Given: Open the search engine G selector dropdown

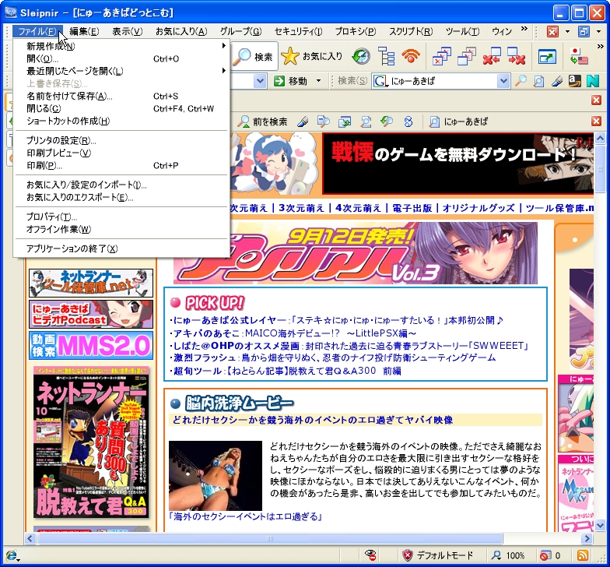Looking at the screenshot, I should 381,81.
